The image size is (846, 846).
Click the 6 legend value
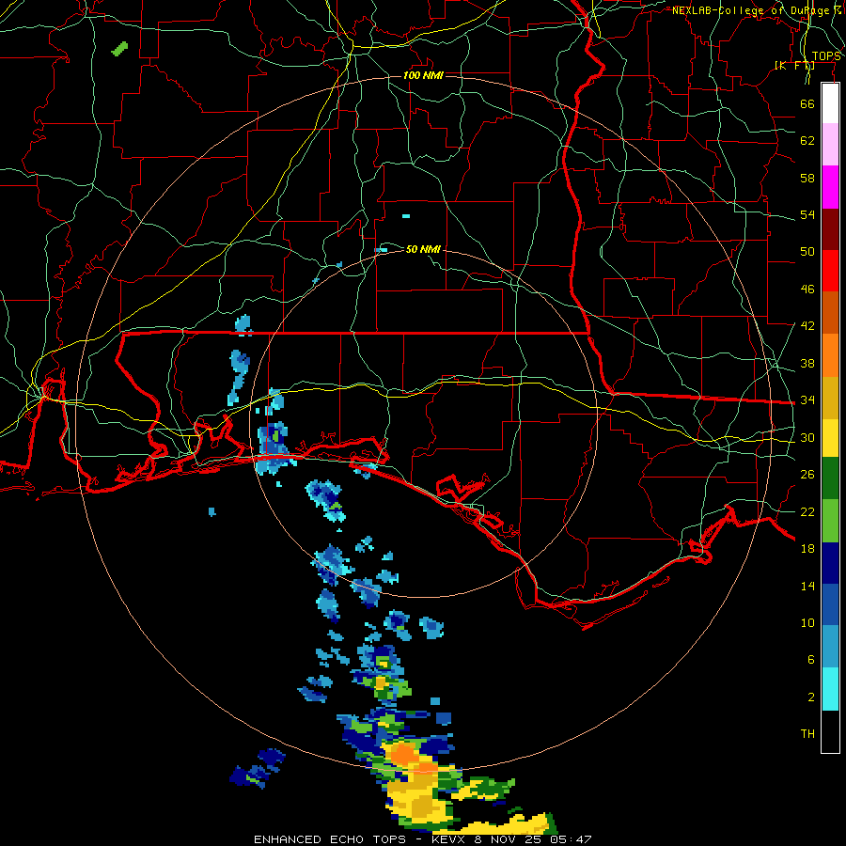pos(811,659)
